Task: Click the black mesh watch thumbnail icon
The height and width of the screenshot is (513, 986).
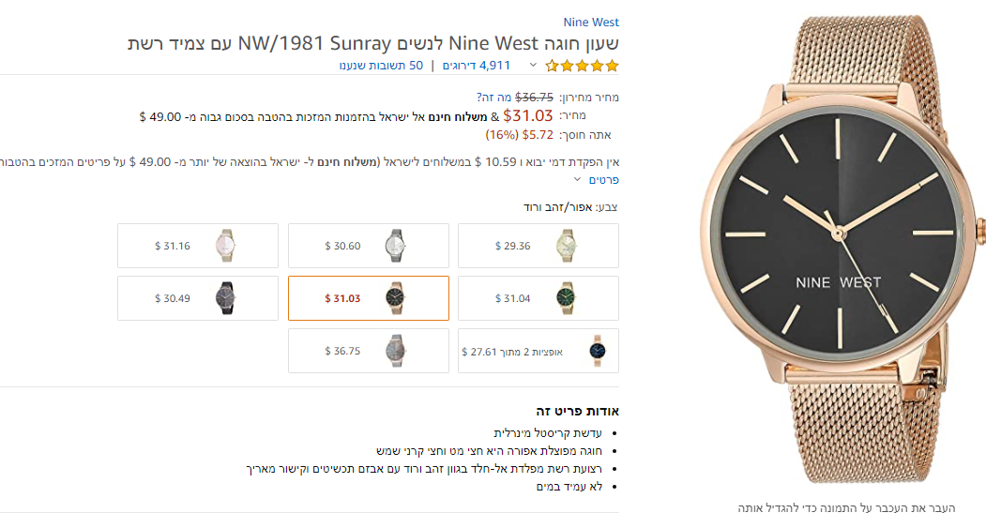Action: click(x=224, y=298)
